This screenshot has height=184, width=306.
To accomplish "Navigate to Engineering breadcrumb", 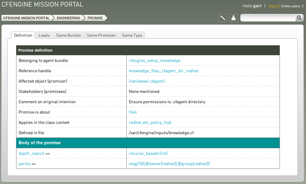I will click(x=68, y=18).
